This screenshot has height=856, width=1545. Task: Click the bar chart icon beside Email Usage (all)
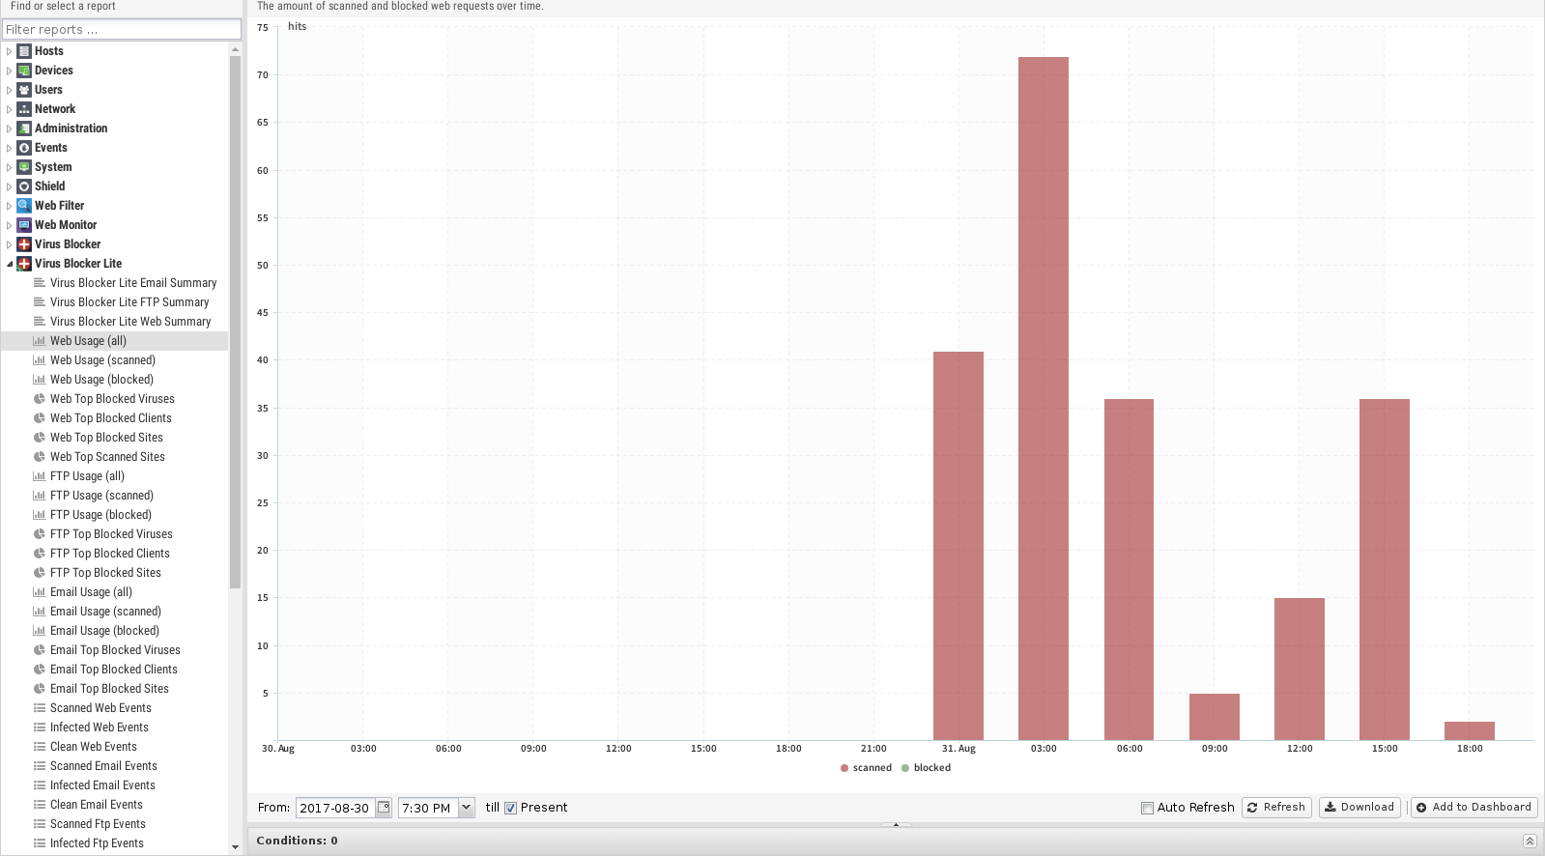pos(40,592)
